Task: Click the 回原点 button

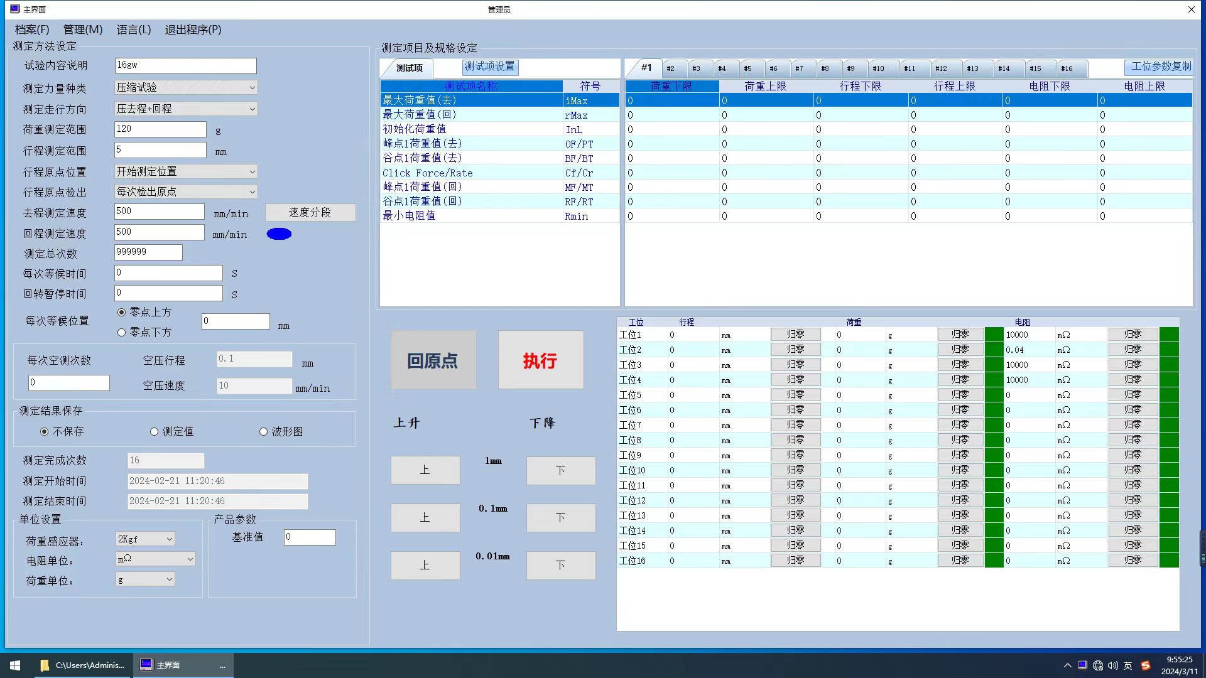Action: pyautogui.click(x=433, y=360)
